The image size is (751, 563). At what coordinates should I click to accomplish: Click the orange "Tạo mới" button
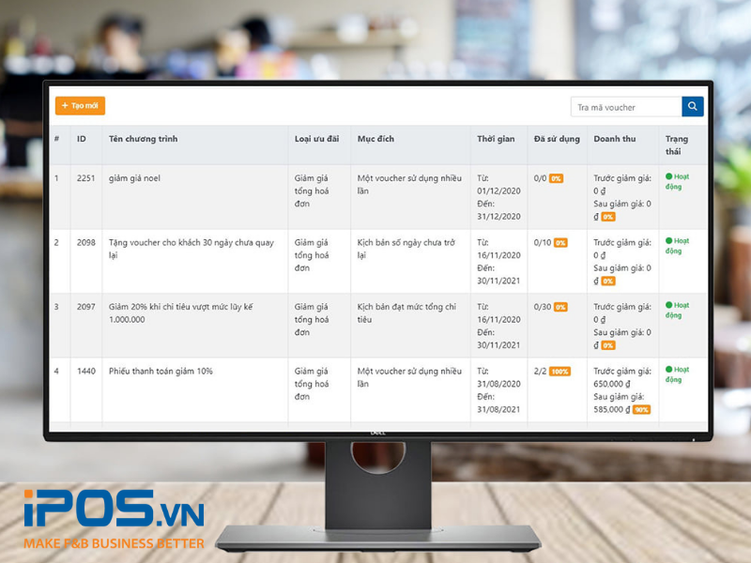point(80,106)
